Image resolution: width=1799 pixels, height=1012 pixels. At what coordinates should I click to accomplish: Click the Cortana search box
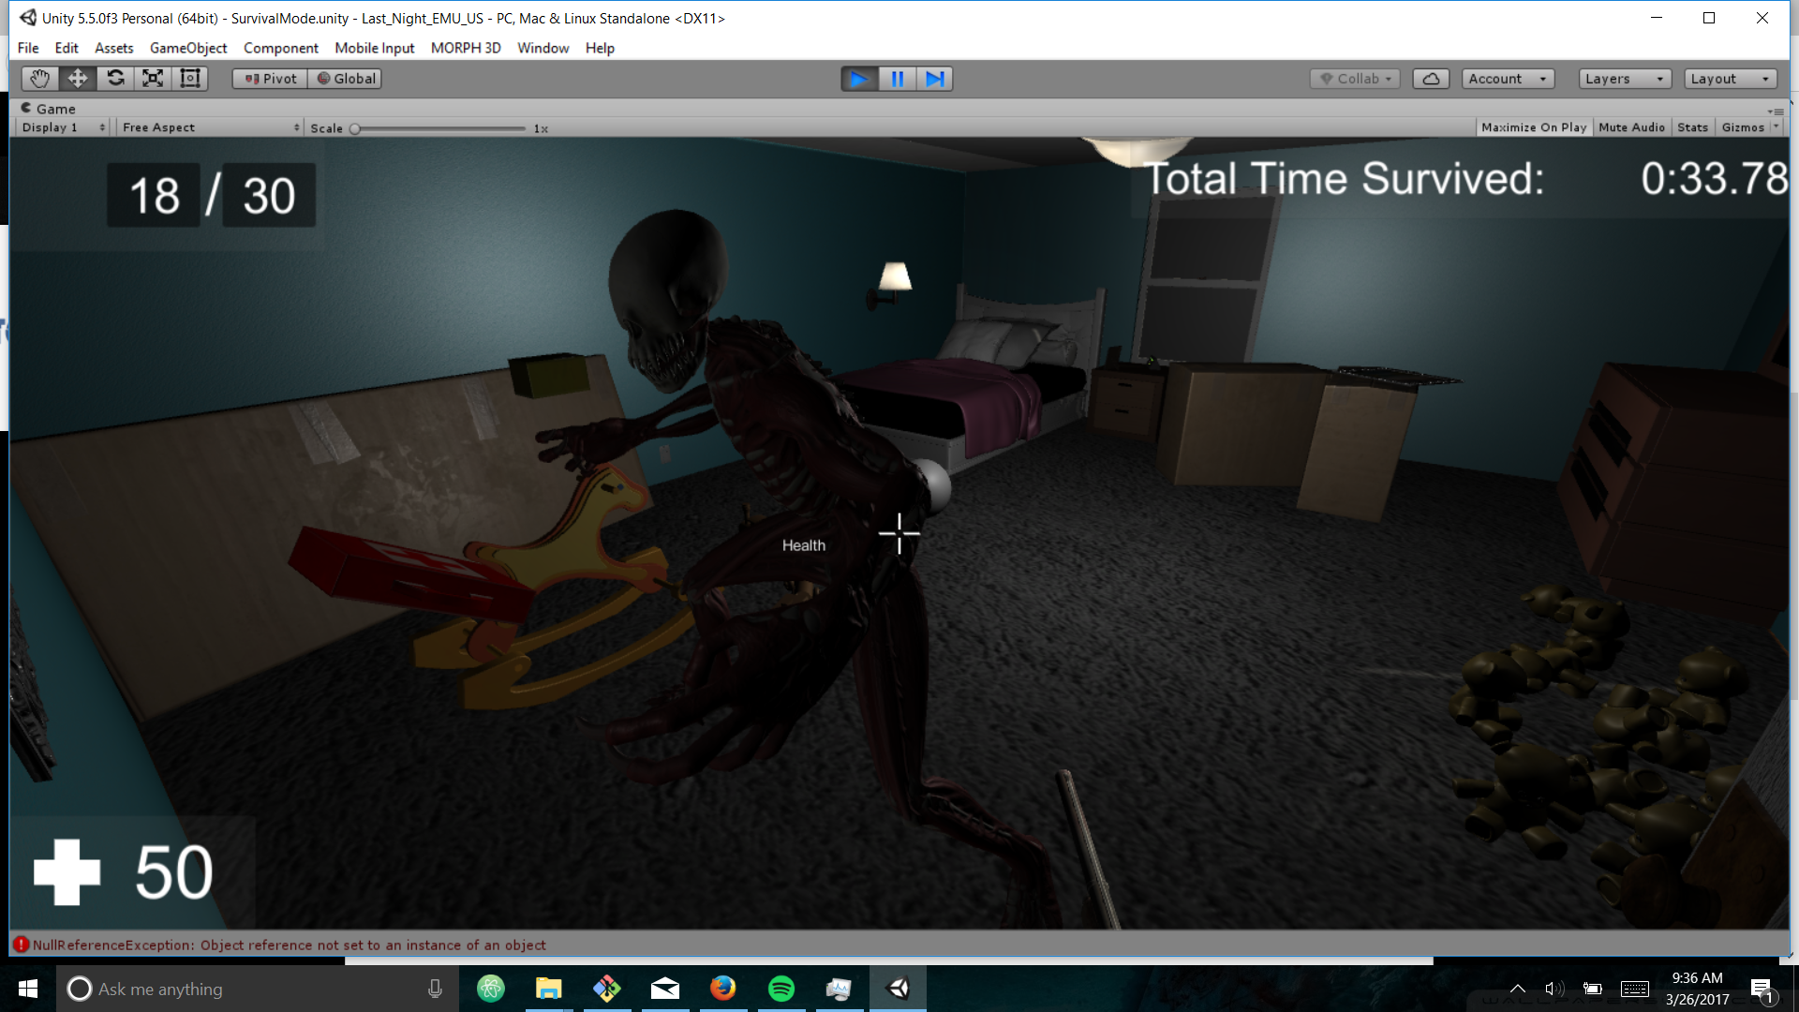point(258,989)
